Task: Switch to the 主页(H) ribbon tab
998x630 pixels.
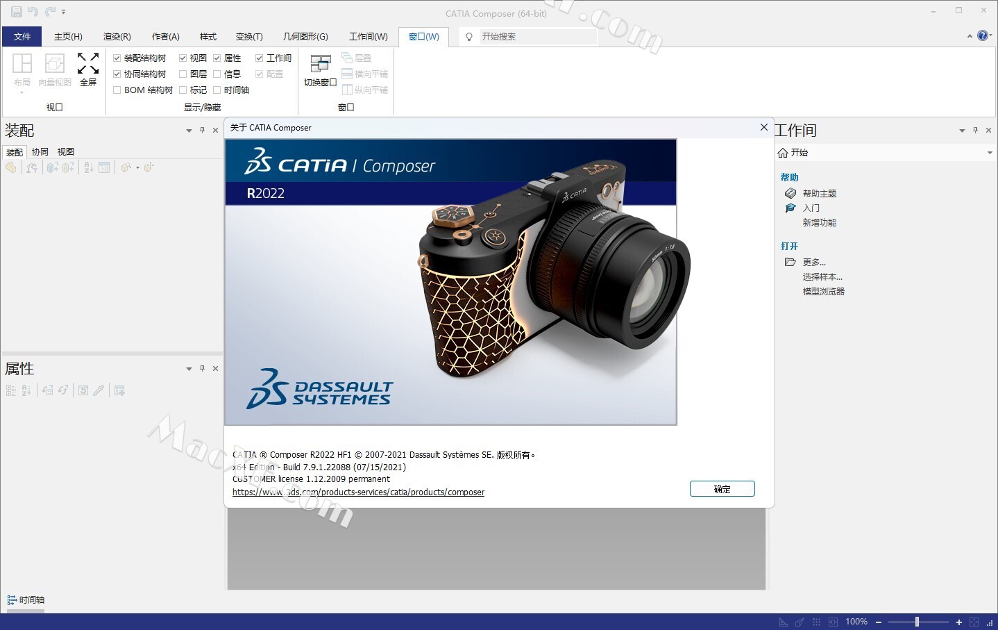Action: click(x=68, y=37)
